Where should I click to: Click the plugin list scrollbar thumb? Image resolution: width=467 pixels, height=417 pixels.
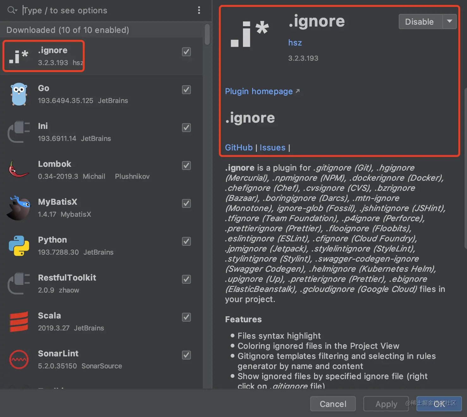[x=207, y=34]
